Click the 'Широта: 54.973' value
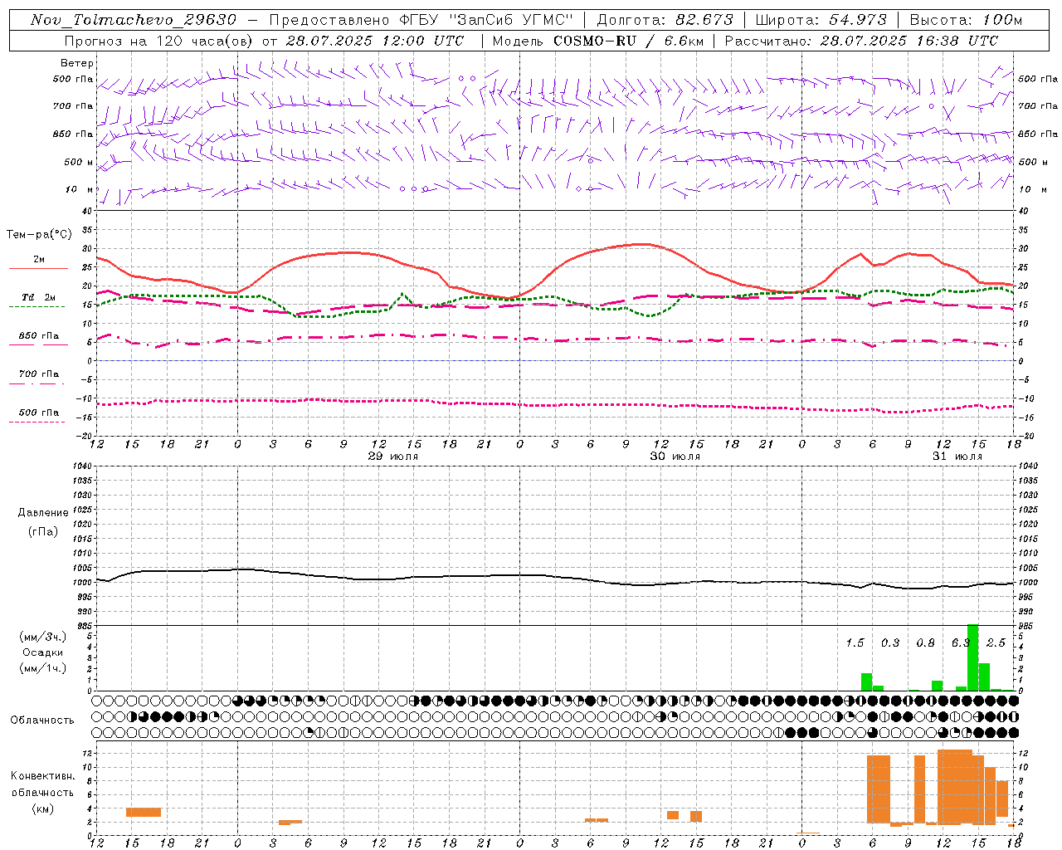Image resolution: width=1062 pixels, height=850 pixels. tap(821, 20)
